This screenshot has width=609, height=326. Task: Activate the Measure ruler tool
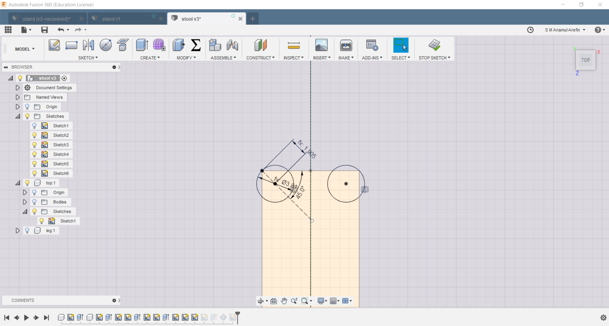tap(294, 46)
